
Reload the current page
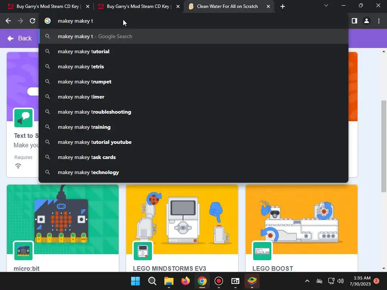click(33, 21)
